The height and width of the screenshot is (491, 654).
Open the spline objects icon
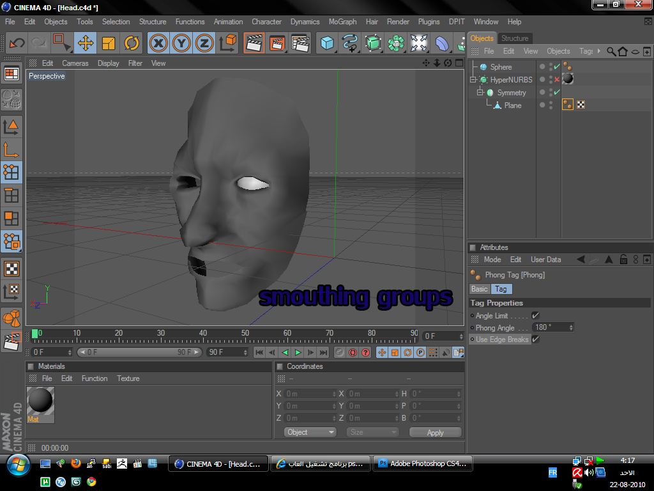coord(350,43)
